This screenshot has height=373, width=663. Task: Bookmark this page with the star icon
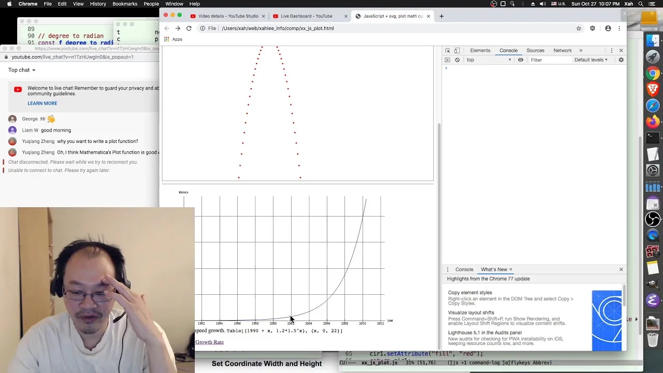click(579, 28)
